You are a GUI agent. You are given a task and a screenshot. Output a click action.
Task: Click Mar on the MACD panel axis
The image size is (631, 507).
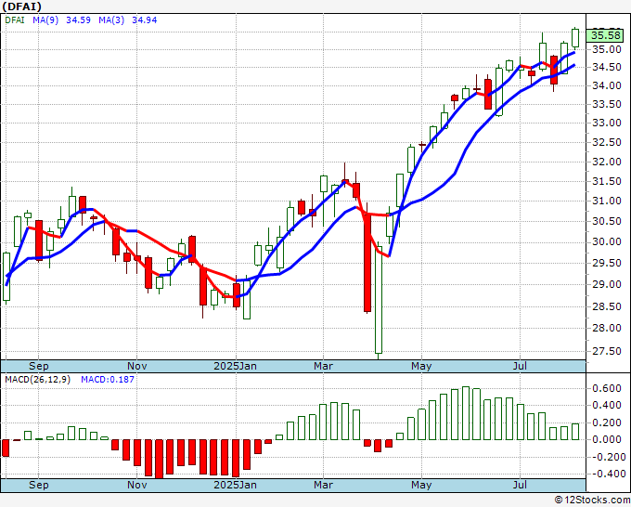click(324, 485)
